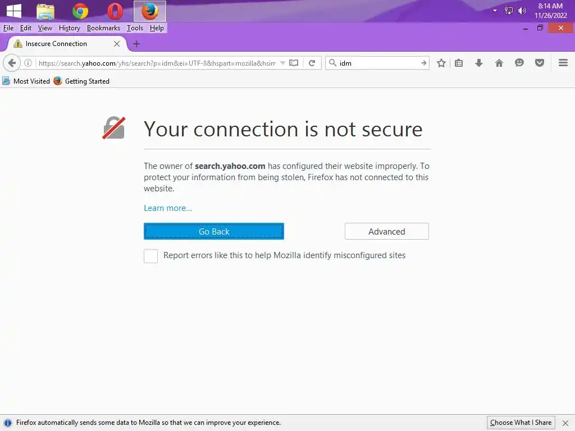Click Choose What I Share button
The width and height of the screenshot is (575, 431).
[521, 423]
